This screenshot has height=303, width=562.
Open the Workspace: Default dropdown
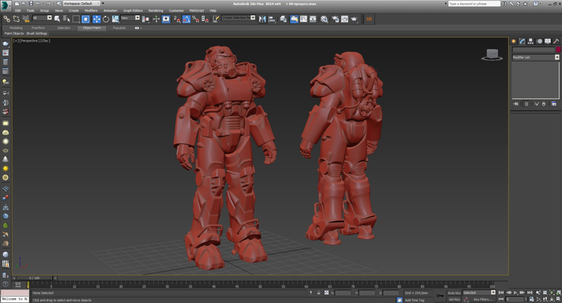(x=81, y=3)
